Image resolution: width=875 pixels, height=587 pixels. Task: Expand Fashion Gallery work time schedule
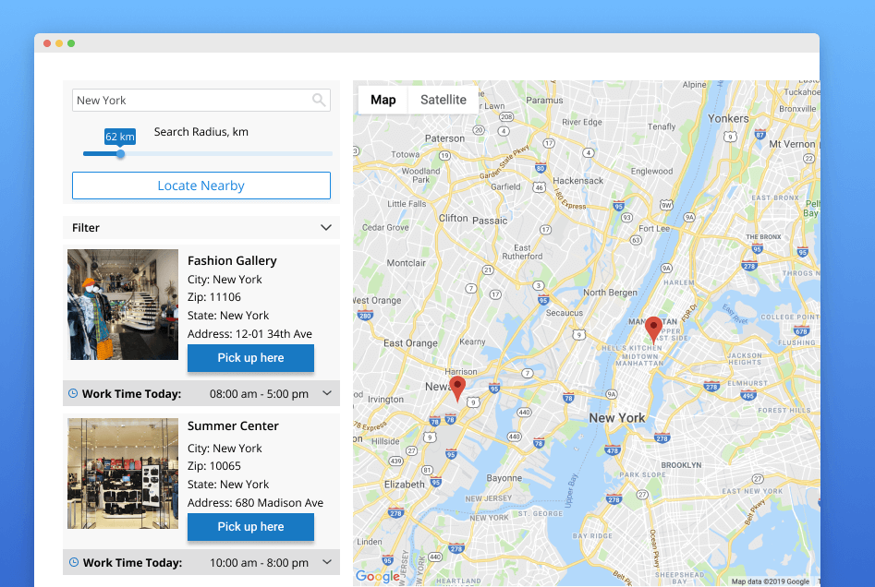coord(326,394)
